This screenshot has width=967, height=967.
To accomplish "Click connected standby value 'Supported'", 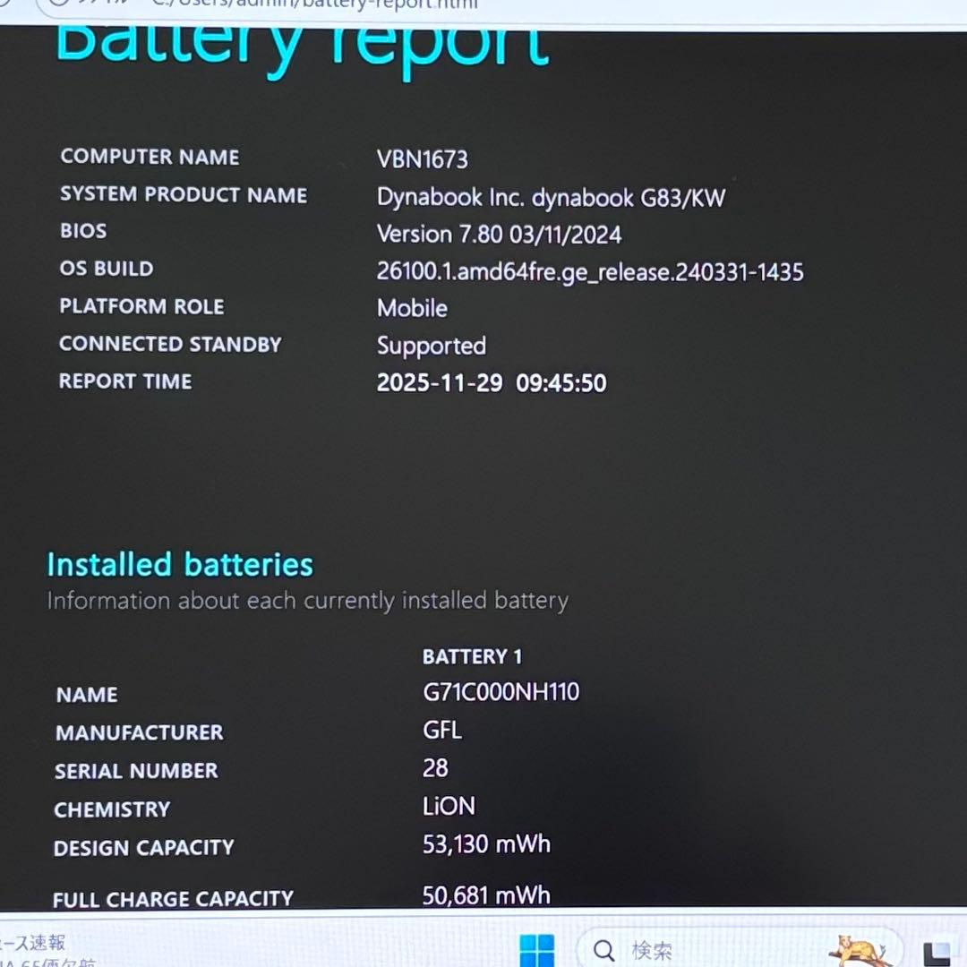I will point(431,346).
